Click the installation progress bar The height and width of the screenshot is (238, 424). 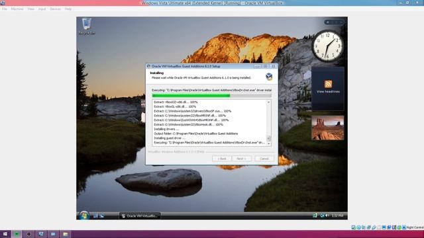click(x=212, y=95)
